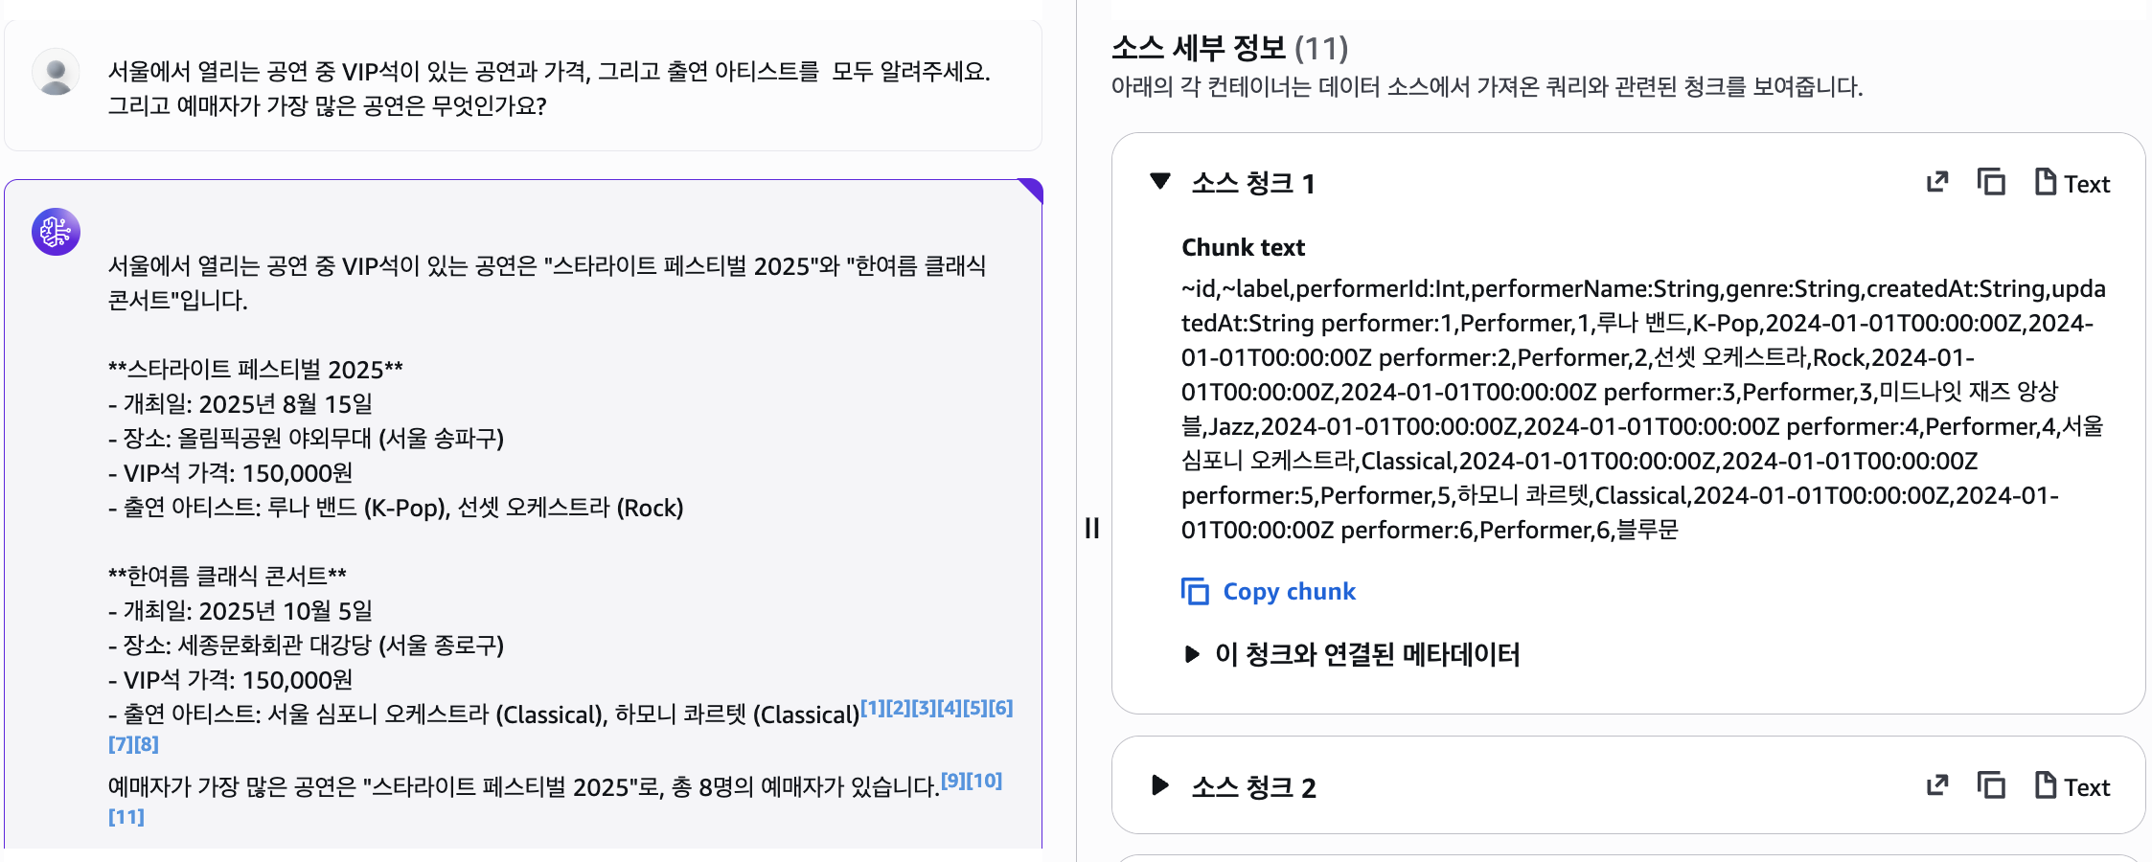2152x862 pixels.
Task: Open source chunk 1 in a new window
Action: pyautogui.click(x=1936, y=181)
